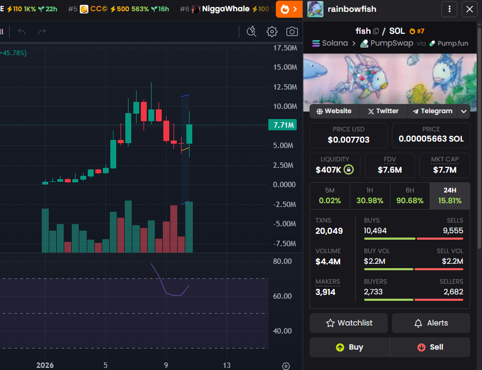Screen dimensions: 482x370
Task: Select the 6H timeframe tab
Action: [x=410, y=196]
